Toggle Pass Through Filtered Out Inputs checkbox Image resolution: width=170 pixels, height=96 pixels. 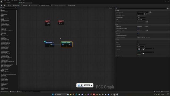[x=138, y=28]
